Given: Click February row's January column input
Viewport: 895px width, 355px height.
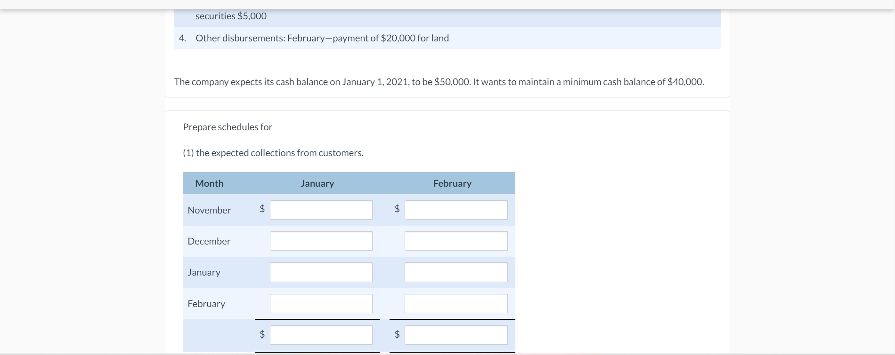Looking at the screenshot, I should pos(321,303).
